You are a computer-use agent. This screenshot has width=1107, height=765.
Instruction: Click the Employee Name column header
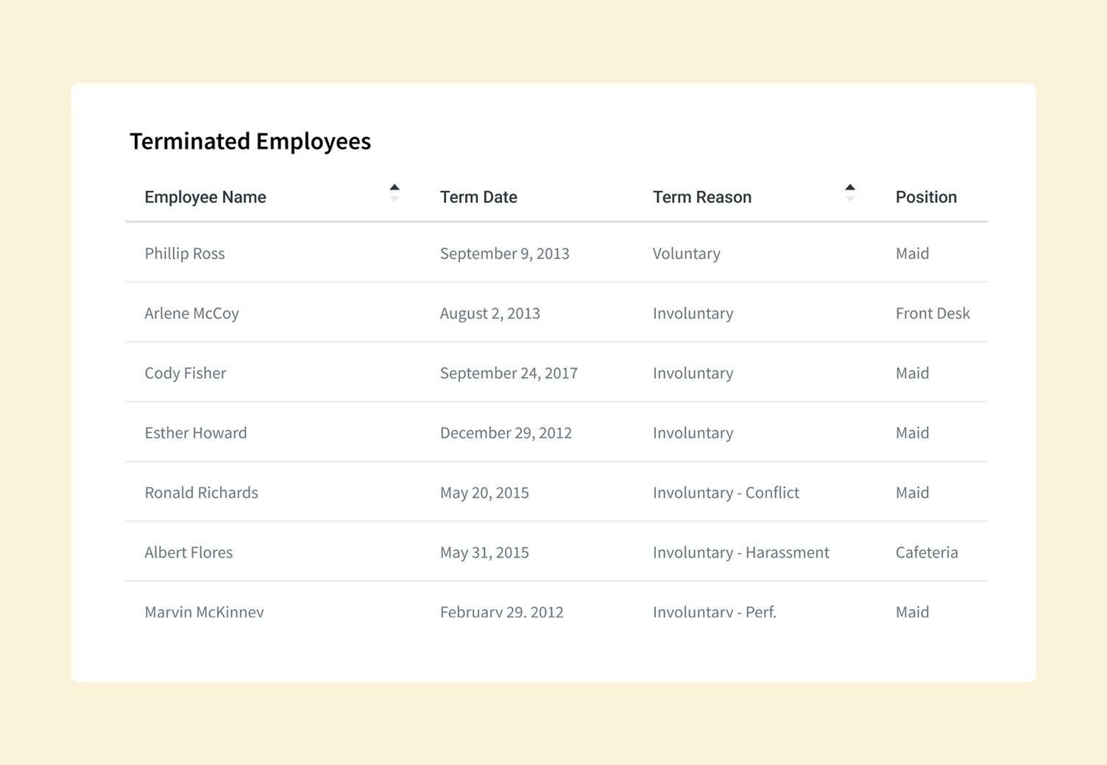pos(205,197)
